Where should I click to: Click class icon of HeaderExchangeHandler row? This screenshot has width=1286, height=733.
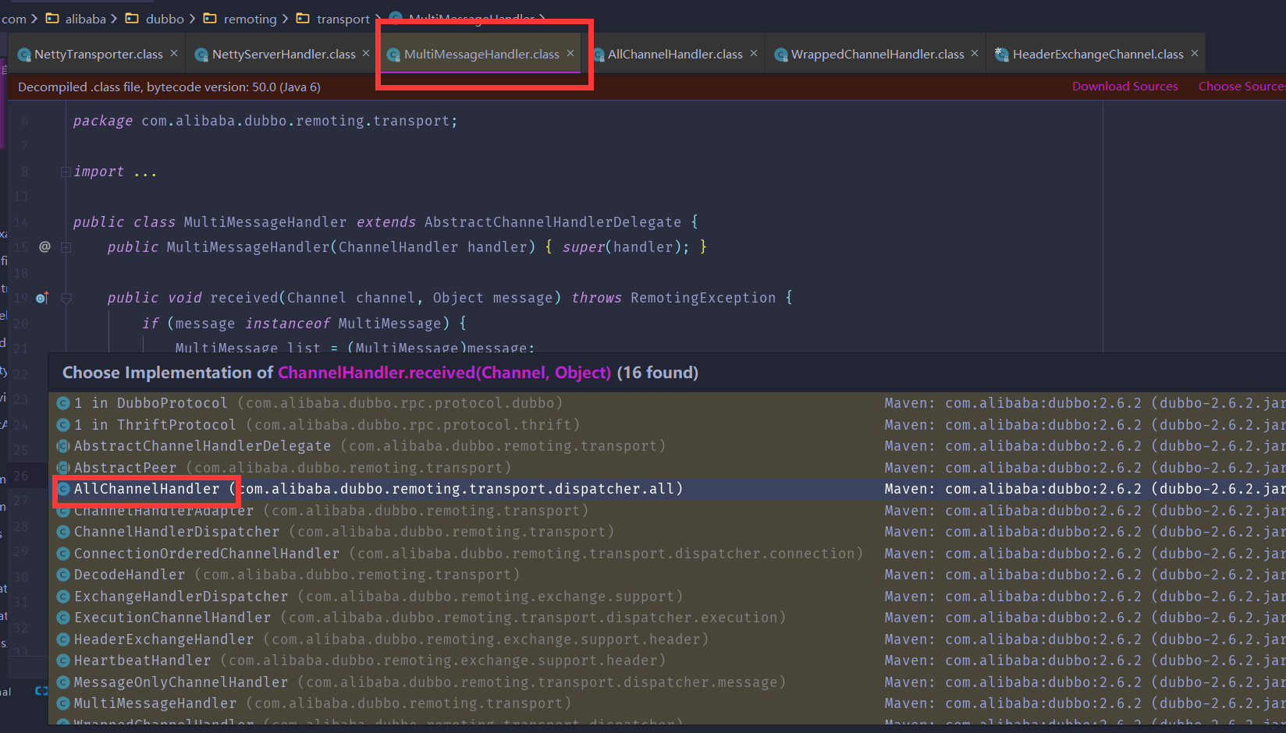(x=63, y=639)
